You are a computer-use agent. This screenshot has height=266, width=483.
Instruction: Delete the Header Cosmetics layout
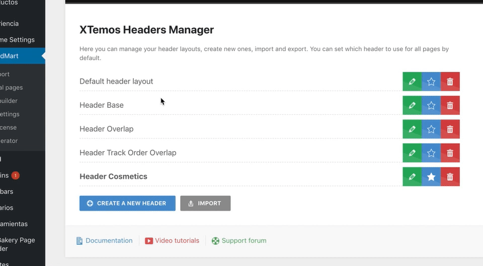450,176
